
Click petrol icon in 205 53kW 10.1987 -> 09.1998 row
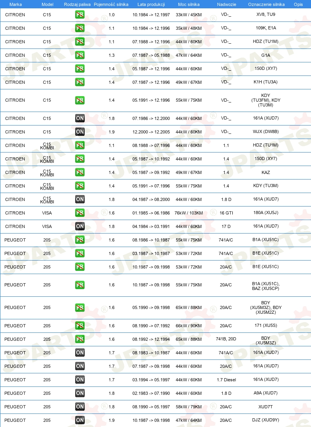pos(80,267)
